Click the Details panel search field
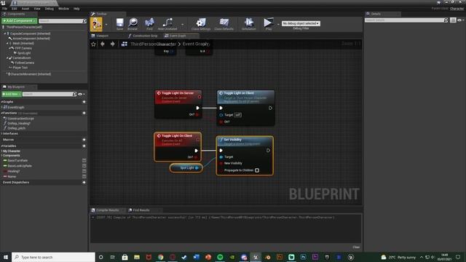The width and height of the screenshot is (466, 262). click(406, 20)
